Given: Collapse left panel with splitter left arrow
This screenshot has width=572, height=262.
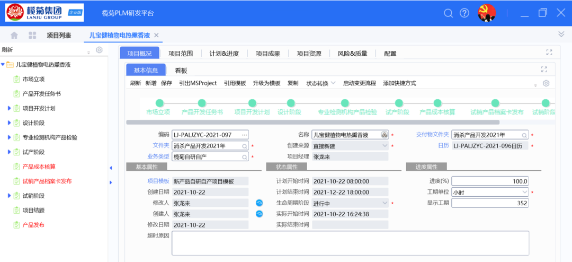Looking at the screenshot, I should [111, 168].
